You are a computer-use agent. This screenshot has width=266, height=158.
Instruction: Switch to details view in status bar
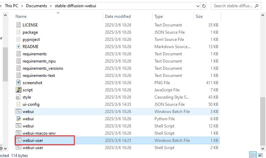coord(253,155)
